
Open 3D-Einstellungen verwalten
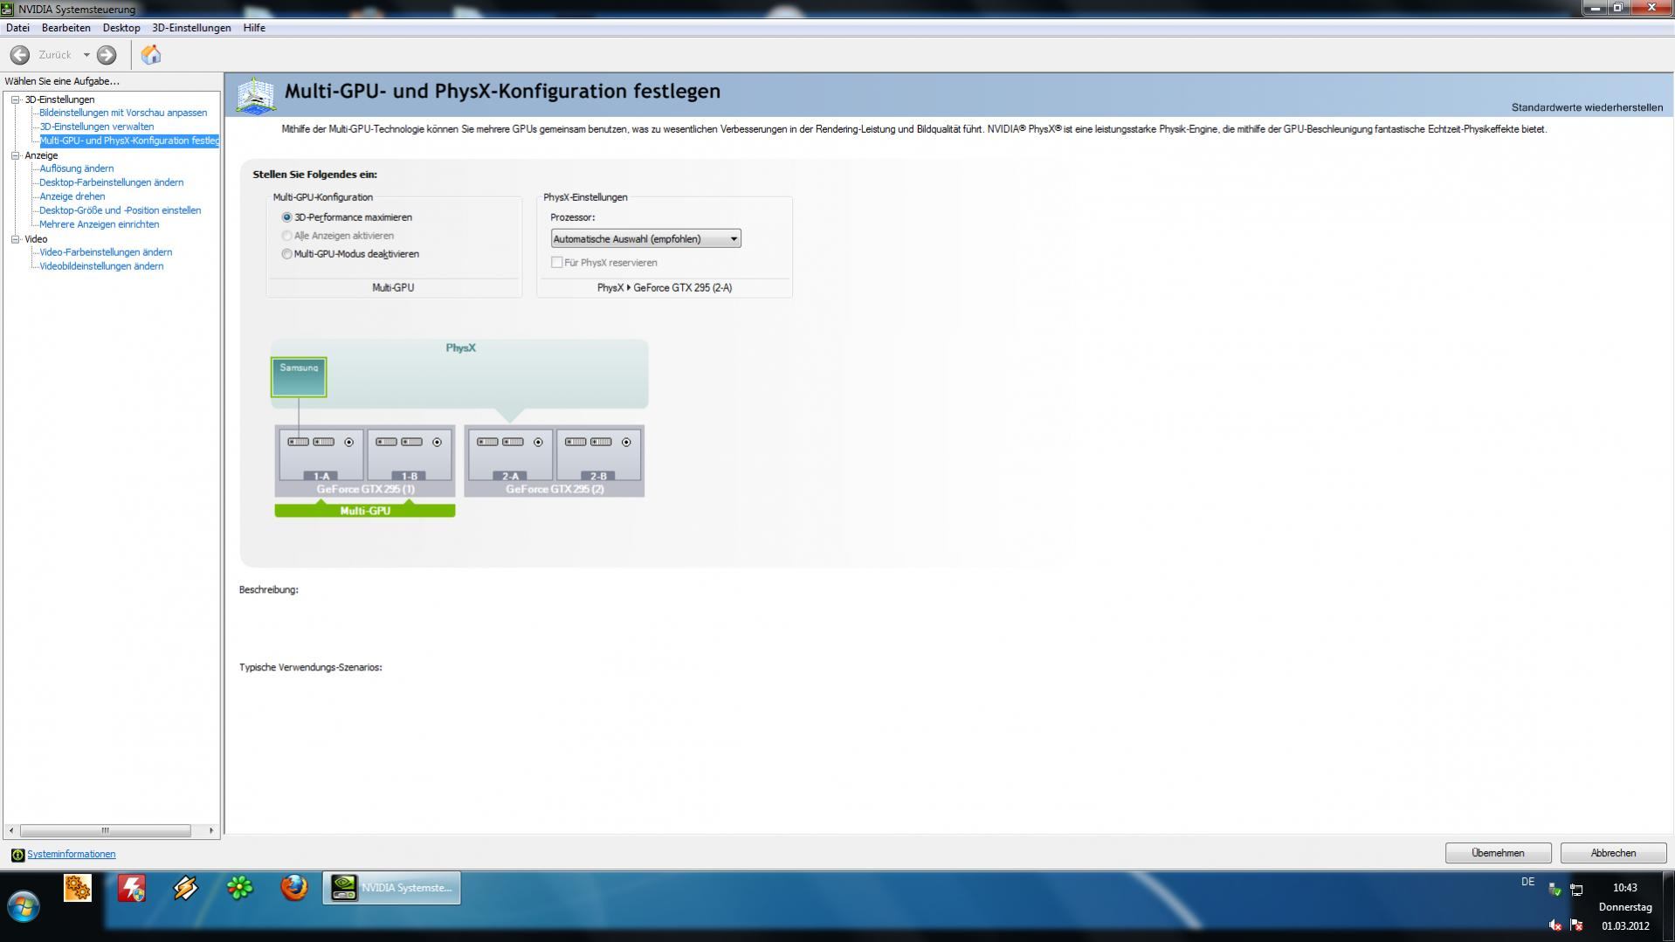pos(96,127)
